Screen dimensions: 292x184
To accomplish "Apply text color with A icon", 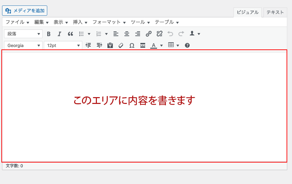I will 154,45.
